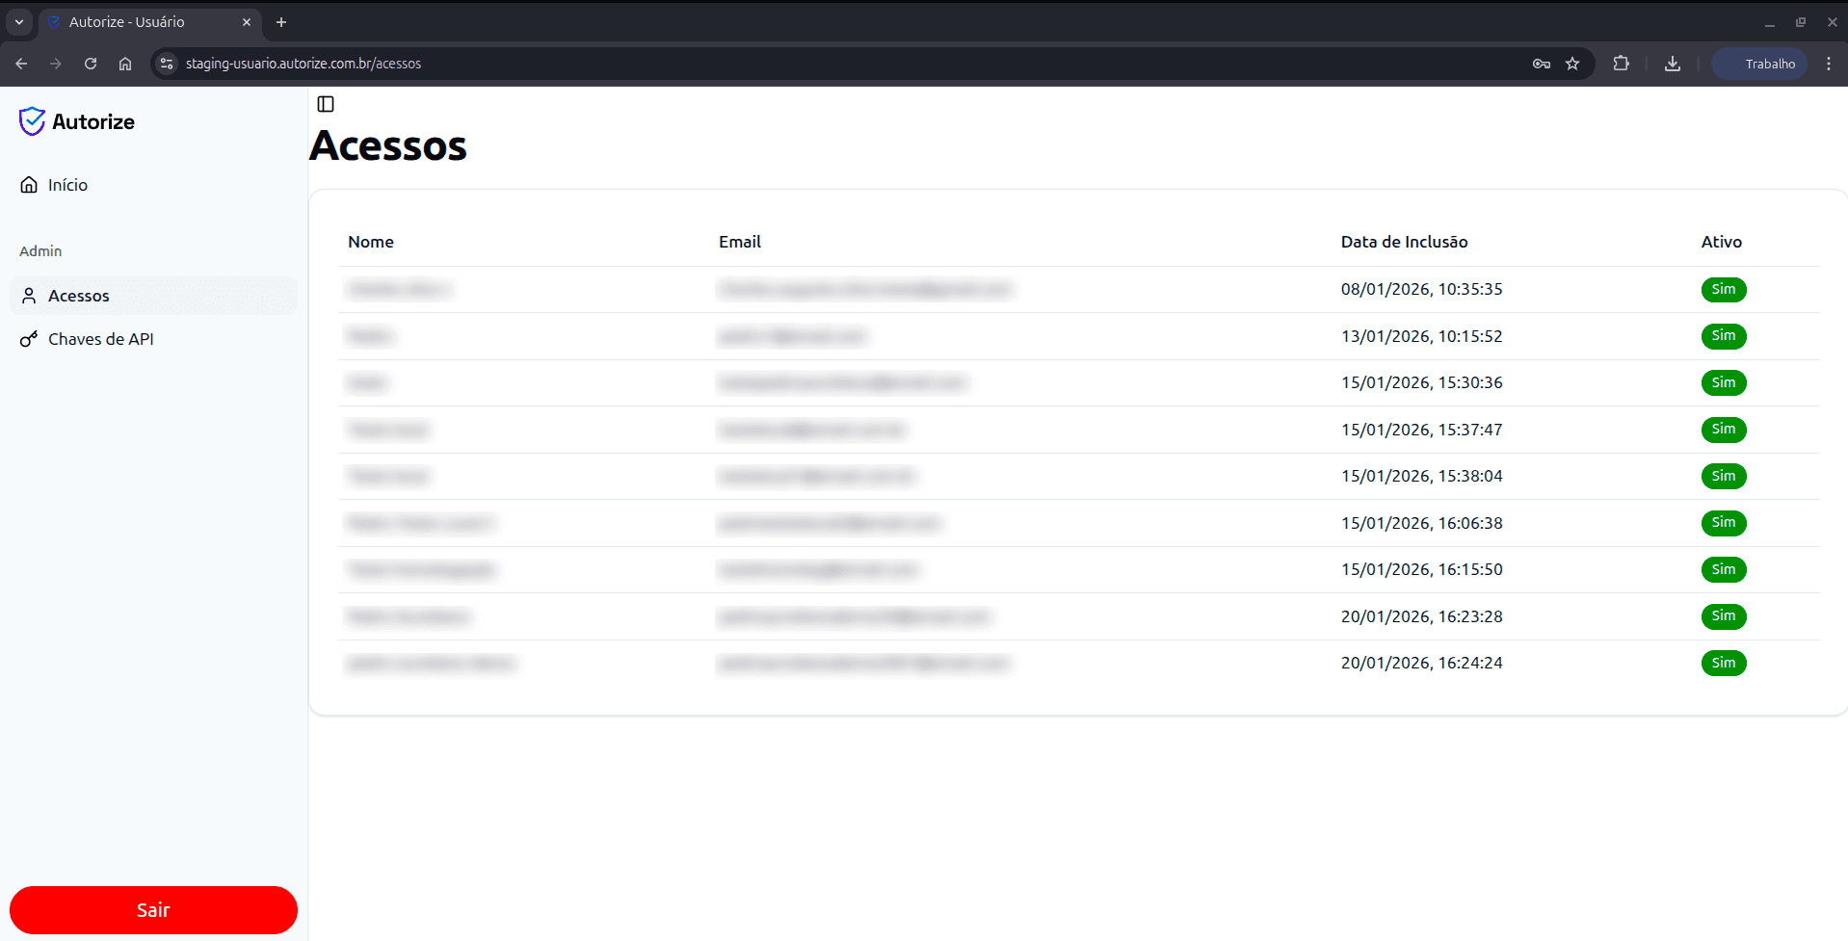Click Sim badge in the 15:38:04 row
1848x941 pixels.
click(1724, 476)
